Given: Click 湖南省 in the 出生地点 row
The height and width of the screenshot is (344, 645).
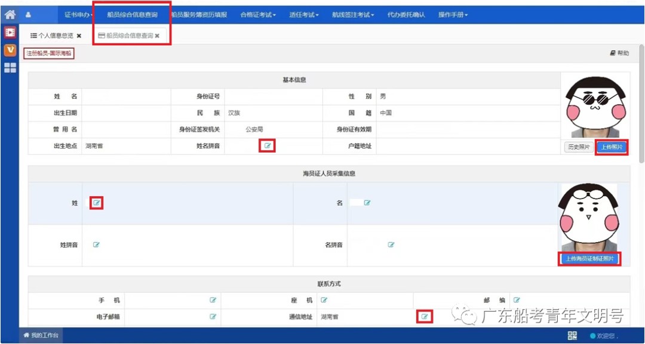Looking at the screenshot, I should pyautogui.click(x=94, y=146).
